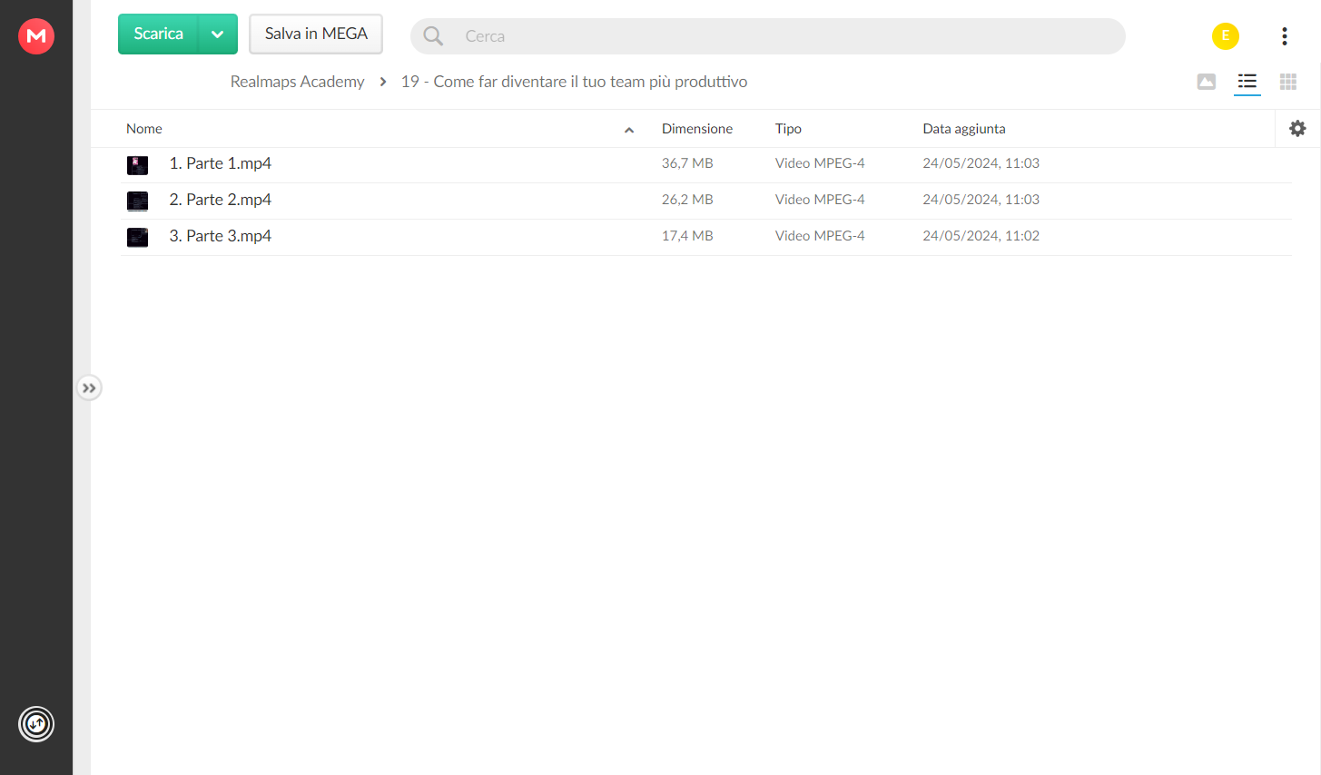Open the three-dot more options menu
The image size is (1321, 775).
pos(1285,36)
